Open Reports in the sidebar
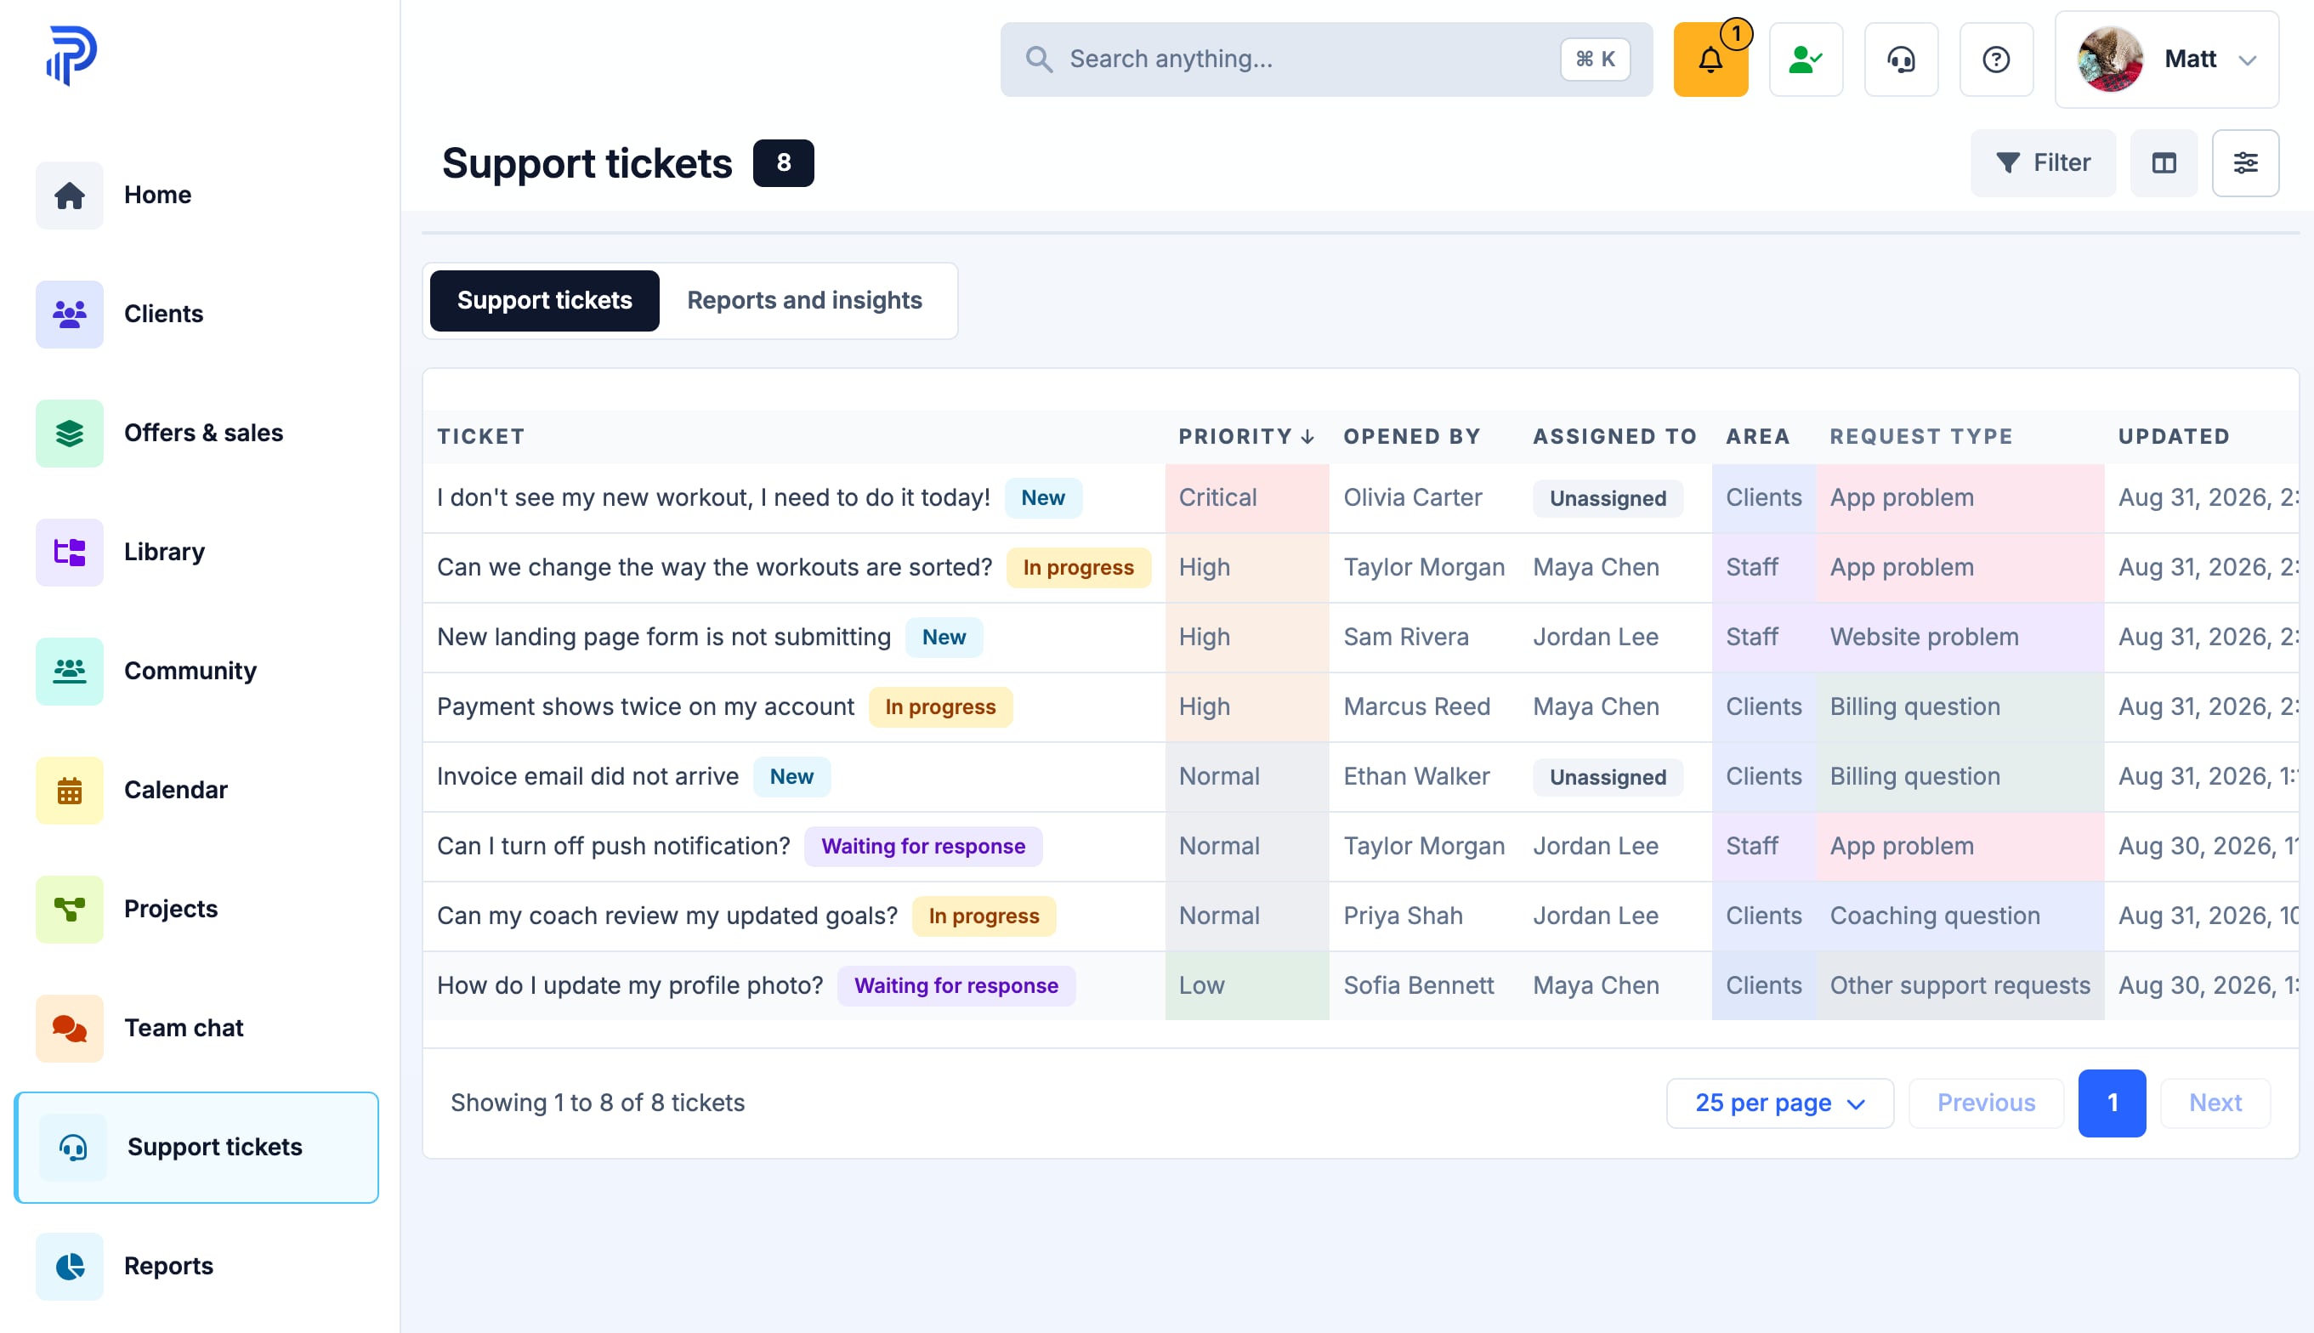Image resolution: width=2314 pixels, height=1333 pixels. pyautogui.click(x=196, y=1266)
